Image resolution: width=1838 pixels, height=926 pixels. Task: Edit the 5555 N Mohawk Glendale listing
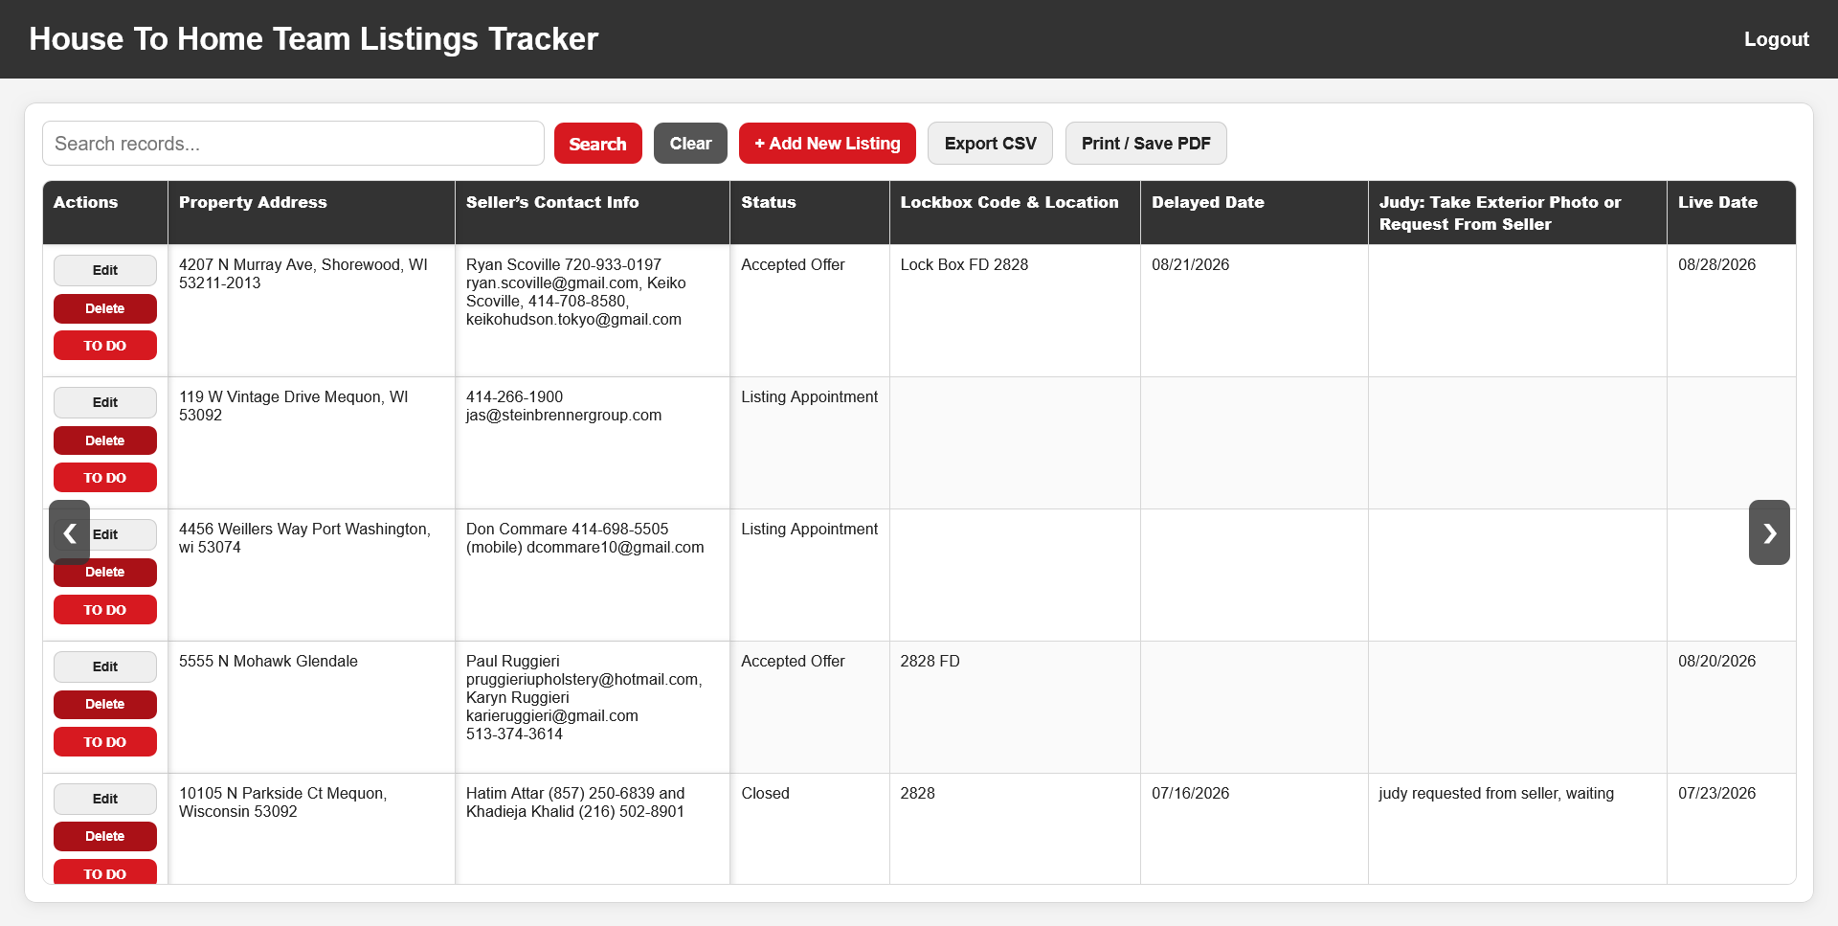pos(105,666)
